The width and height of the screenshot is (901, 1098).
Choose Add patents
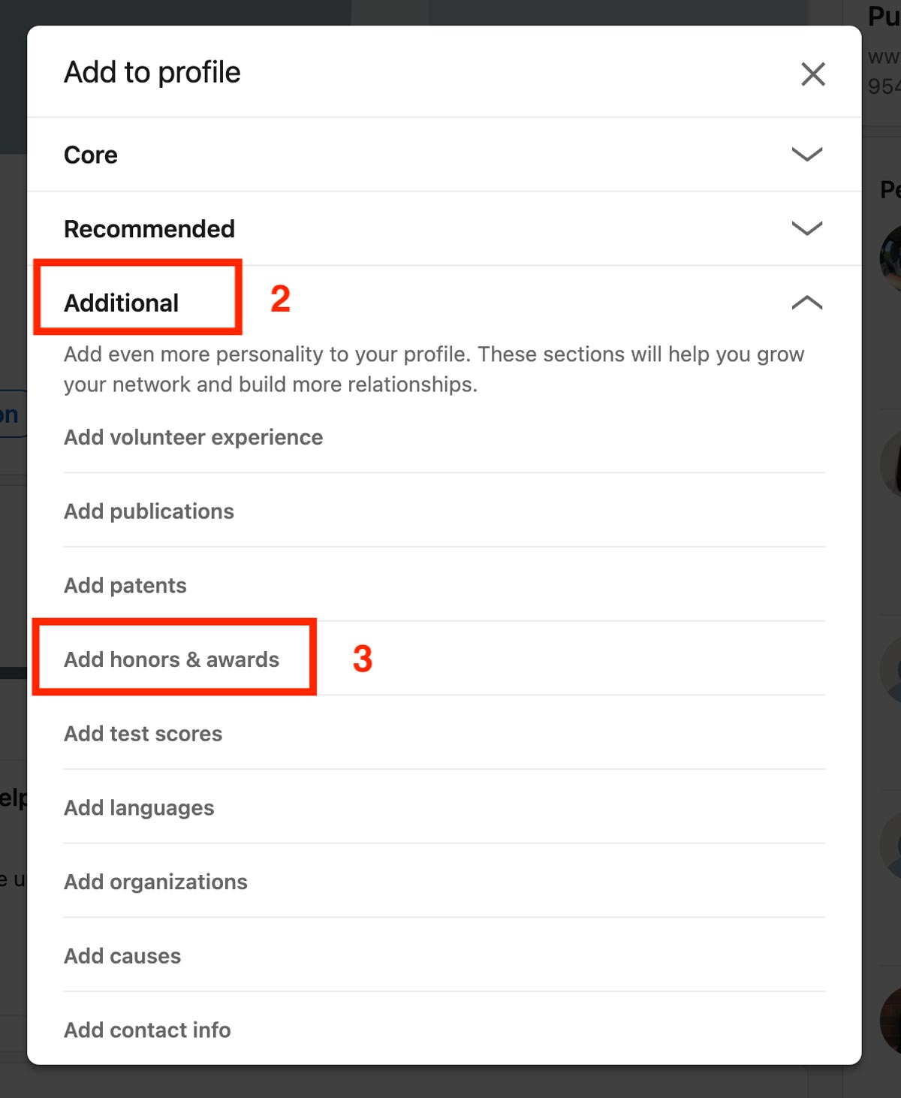(125, 585)
